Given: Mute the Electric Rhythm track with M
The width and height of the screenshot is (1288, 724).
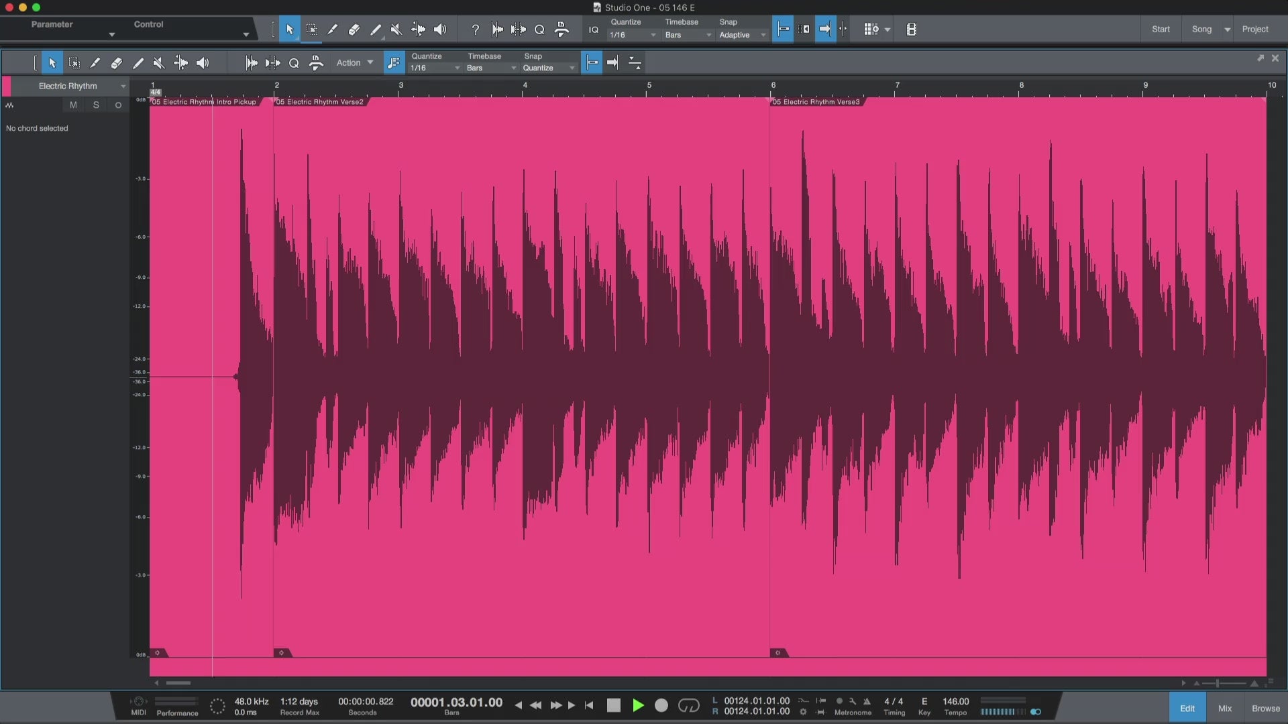Looking at the screenshot, I should coord(73,105).
